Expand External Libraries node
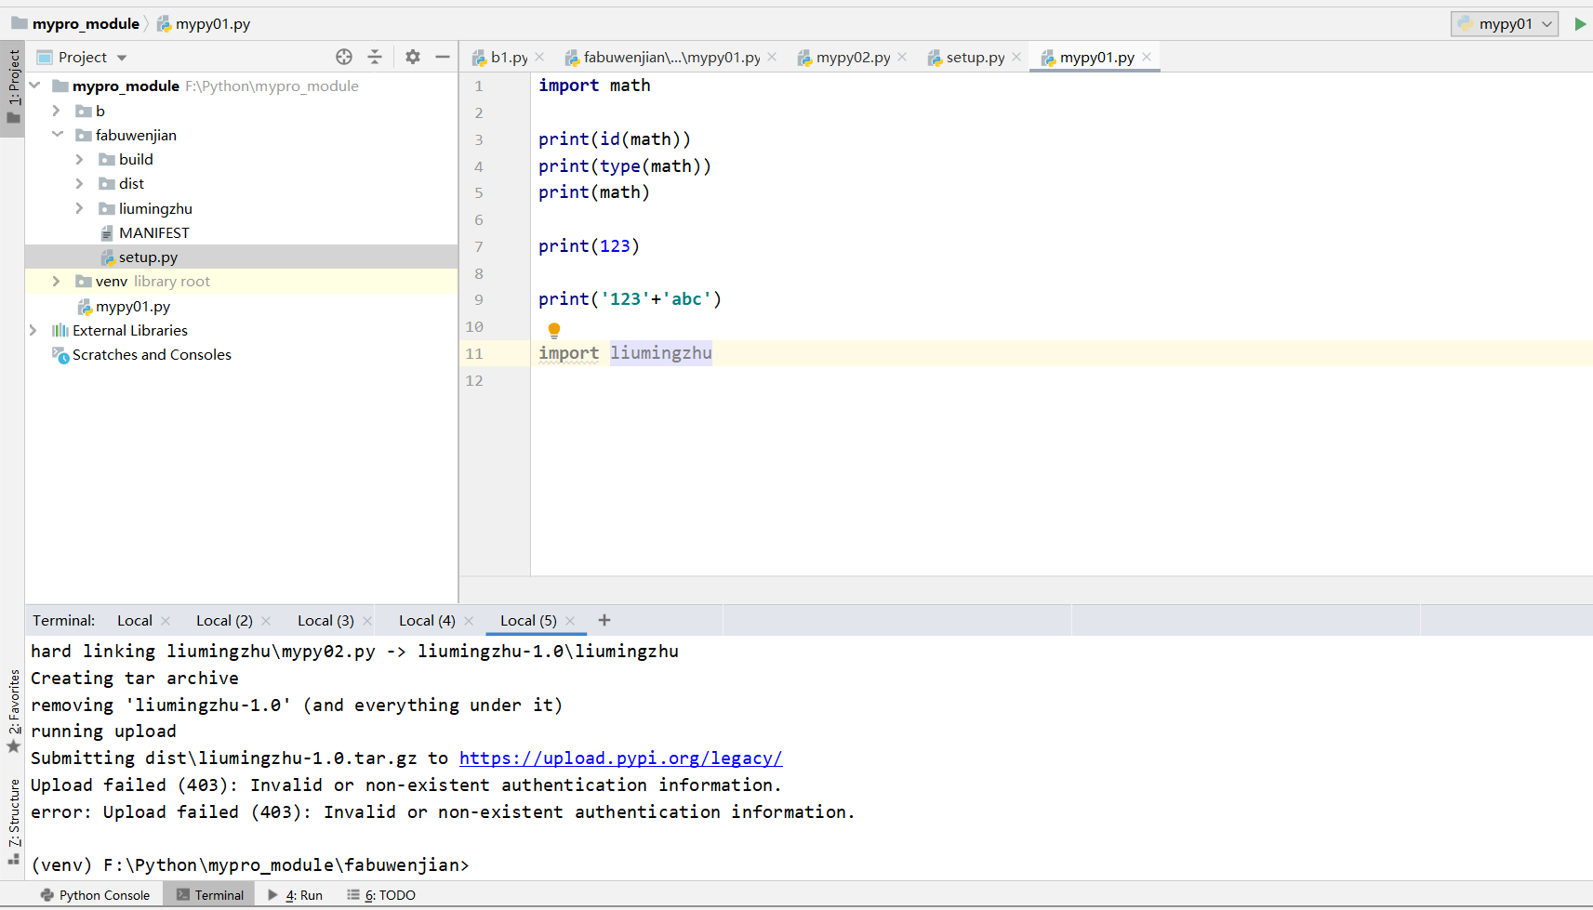This screenshot has width=1593, height=910. tap(33, 330)
